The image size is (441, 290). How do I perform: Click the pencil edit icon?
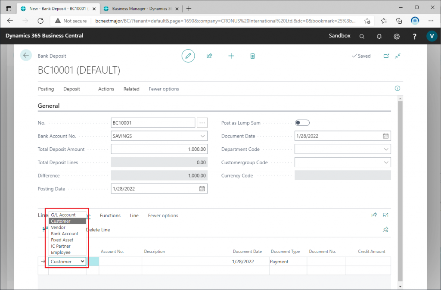[x=188, y=56]
